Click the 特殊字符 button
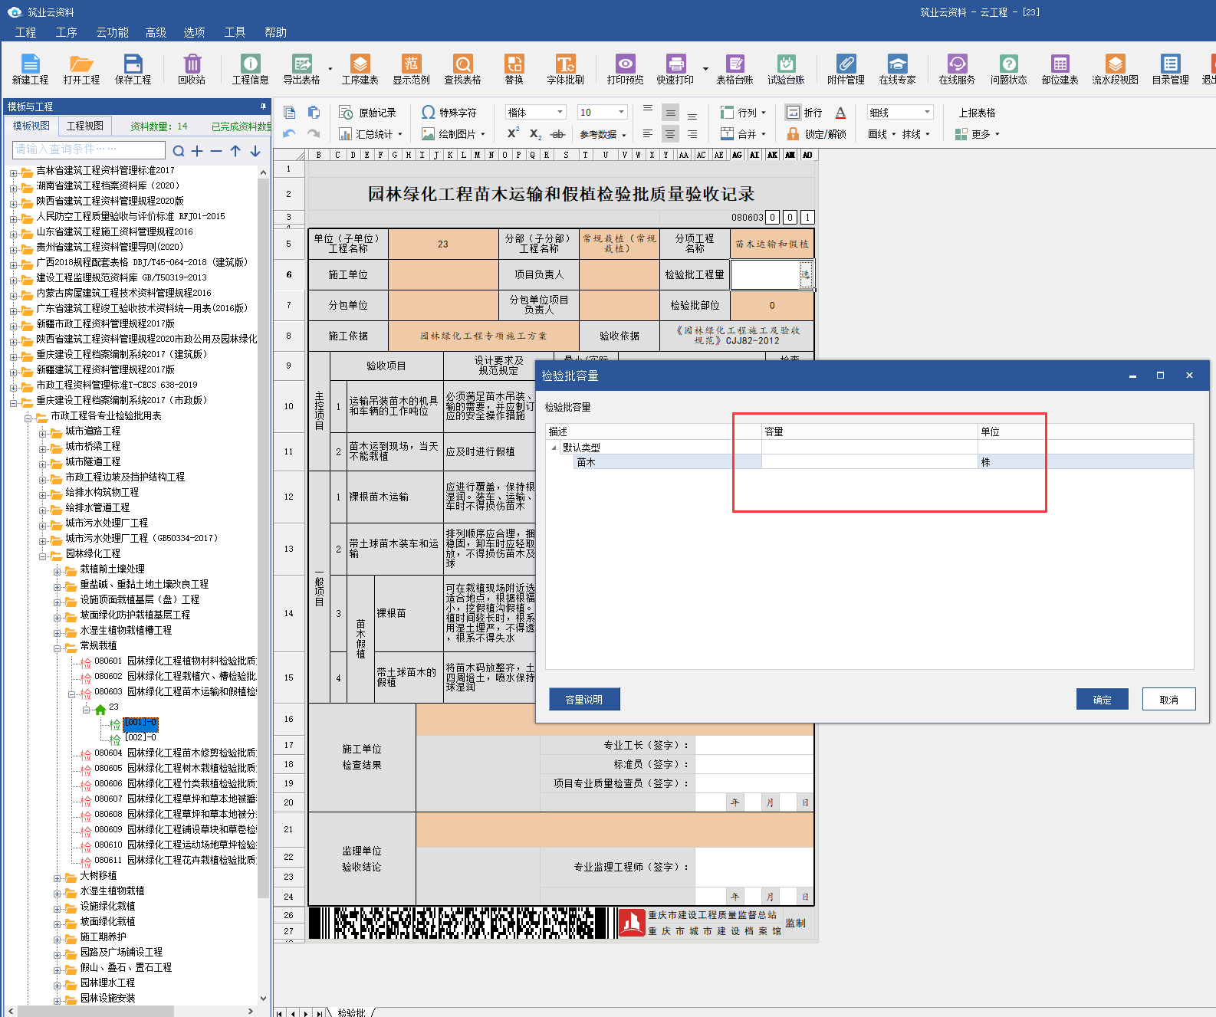This screenshot has width=1216, height=1017. [449, 113]
